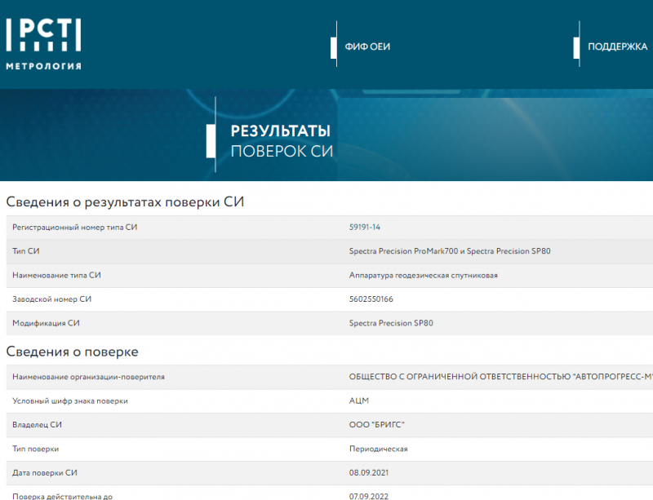Select modification value Spectra Precision SP80

click(391, 323)
